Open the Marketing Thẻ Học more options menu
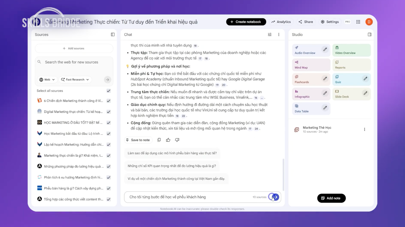The height and width of the screenshot is (227, 405). click(x=364, y=129)
